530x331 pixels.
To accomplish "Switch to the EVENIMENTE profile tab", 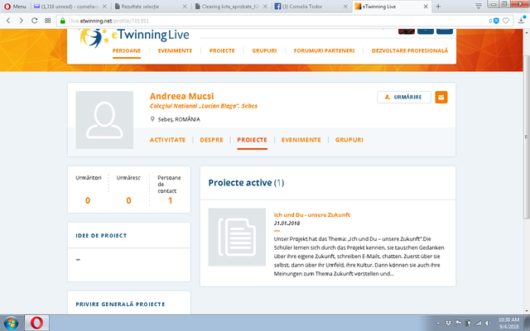I will pyautogui.click(x=301, y=140).
